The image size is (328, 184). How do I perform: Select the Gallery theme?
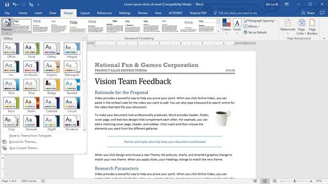(52, 50)
